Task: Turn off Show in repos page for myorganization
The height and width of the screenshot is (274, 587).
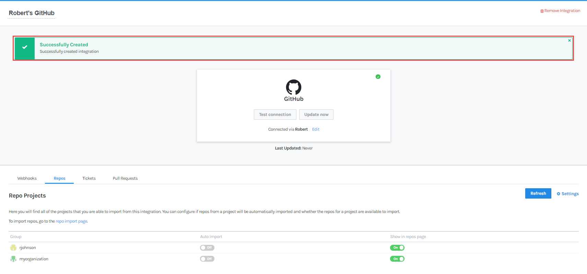Action: [x=397, y=259]
